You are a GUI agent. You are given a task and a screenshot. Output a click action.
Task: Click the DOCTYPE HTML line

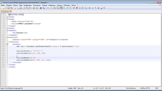16,15
